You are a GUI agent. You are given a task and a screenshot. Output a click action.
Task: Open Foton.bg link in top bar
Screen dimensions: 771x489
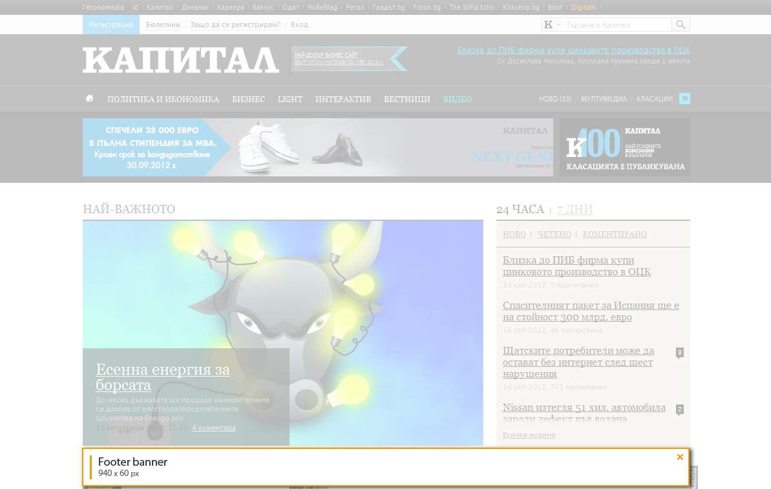coord(427,7)
